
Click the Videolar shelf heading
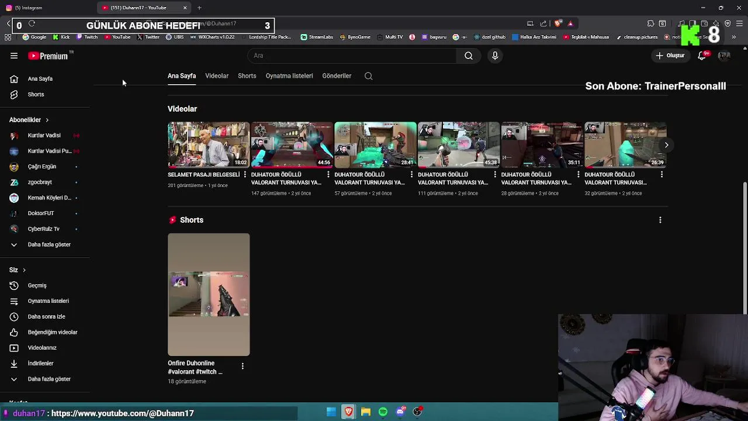182,109
